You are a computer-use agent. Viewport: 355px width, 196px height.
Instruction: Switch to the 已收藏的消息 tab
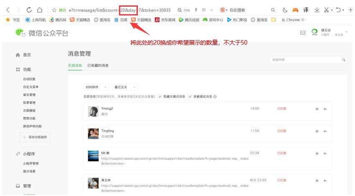tap(98, 65)
